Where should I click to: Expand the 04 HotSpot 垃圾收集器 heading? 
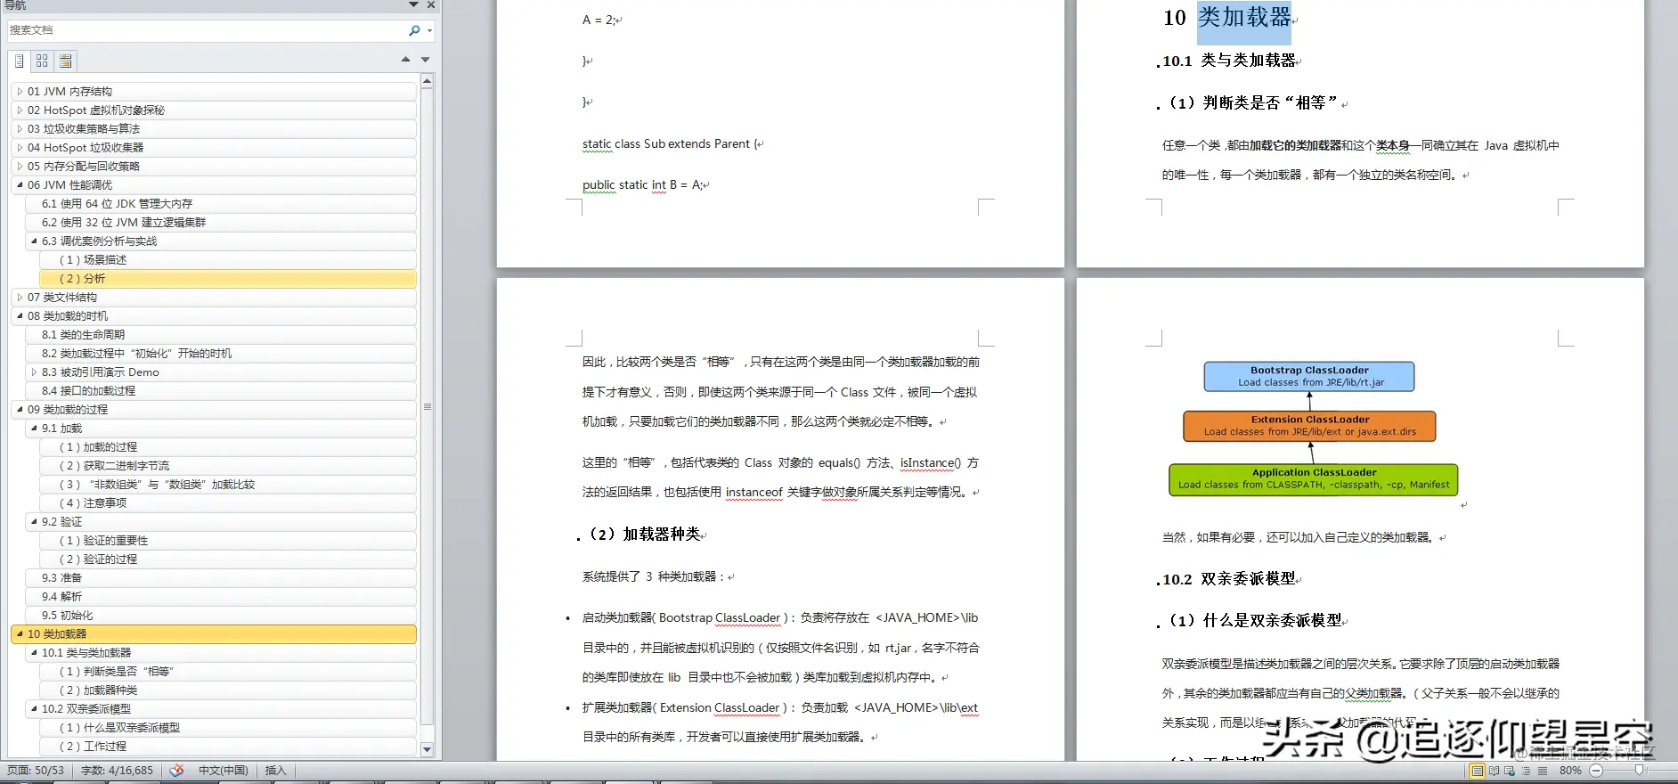point(20,148)
